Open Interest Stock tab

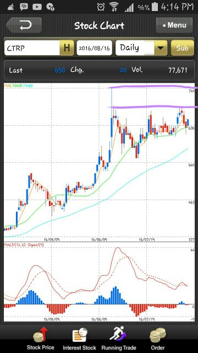79,339
